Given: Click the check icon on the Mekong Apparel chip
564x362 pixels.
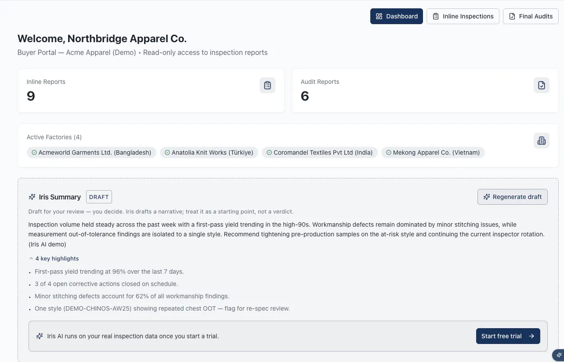Looking at the screenshot, I should tap(388, 152).
